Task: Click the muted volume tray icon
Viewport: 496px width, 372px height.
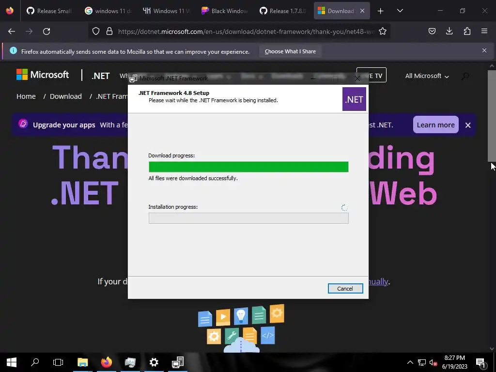Action: 433,362
